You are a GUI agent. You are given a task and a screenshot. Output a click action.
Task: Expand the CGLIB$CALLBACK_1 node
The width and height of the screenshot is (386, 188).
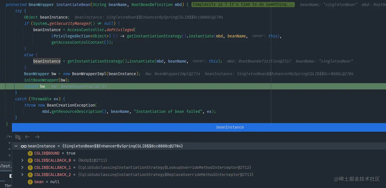click(x=22, y=168)
